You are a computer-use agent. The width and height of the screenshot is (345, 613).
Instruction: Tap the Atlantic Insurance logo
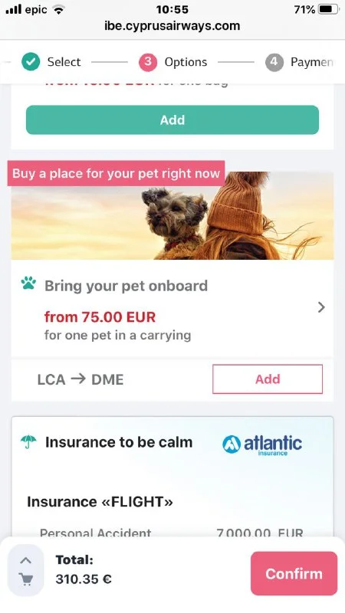(x=262, y=445)
